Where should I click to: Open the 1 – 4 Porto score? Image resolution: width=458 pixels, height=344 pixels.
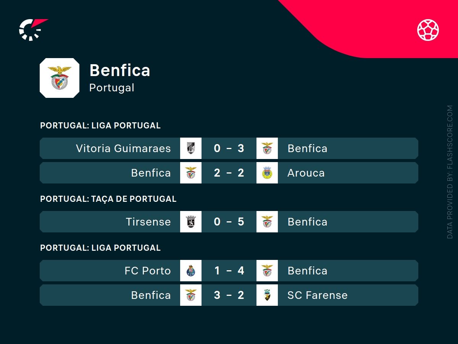pos(229,271)
